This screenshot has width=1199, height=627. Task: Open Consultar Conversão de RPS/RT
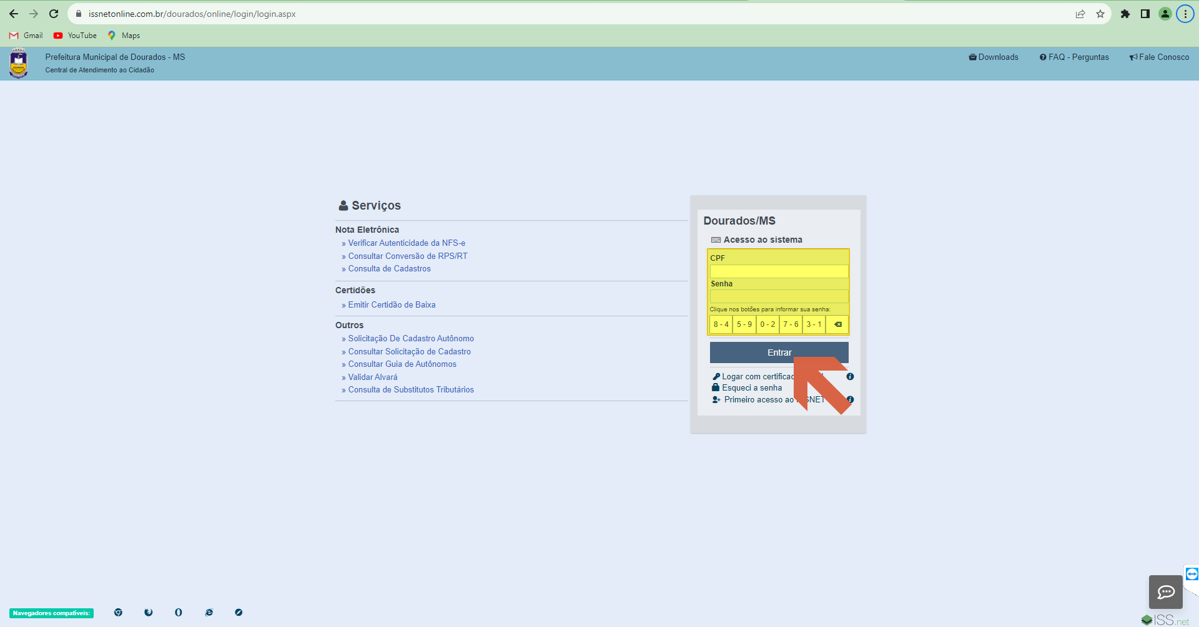[x=408, y=256]
